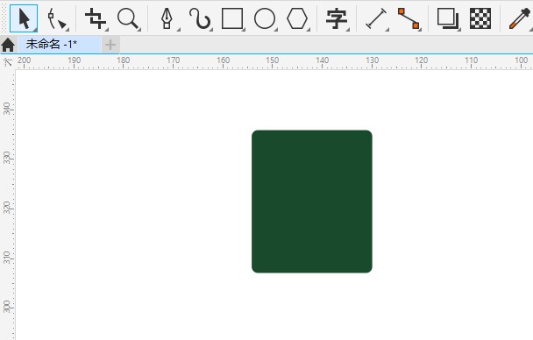
Task: Select the Crop tool
Action: pos(96,18)
